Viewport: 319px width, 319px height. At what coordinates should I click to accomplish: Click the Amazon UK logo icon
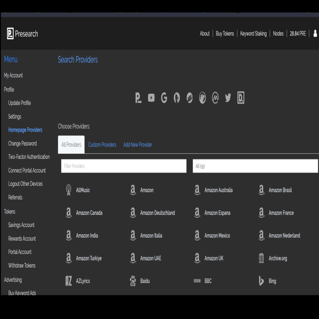[x=197, y=258]
